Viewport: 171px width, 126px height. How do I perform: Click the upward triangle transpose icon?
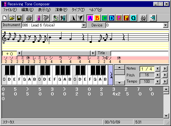coord(73,18)
